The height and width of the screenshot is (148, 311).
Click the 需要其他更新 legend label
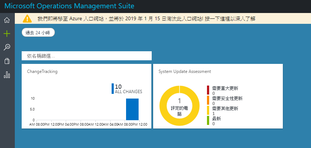coord(225,109)
